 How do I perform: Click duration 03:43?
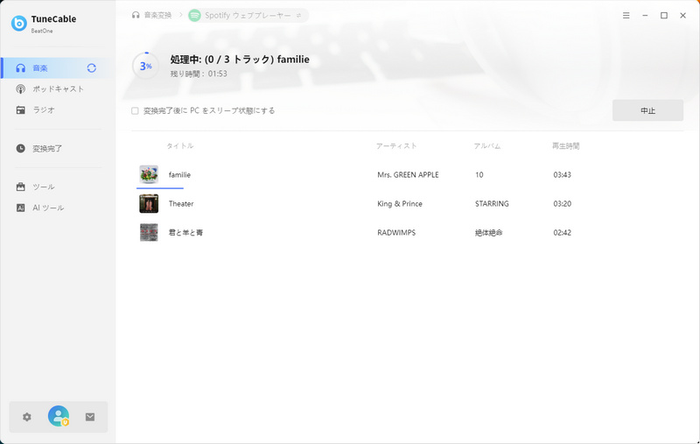tap(562, 174)
